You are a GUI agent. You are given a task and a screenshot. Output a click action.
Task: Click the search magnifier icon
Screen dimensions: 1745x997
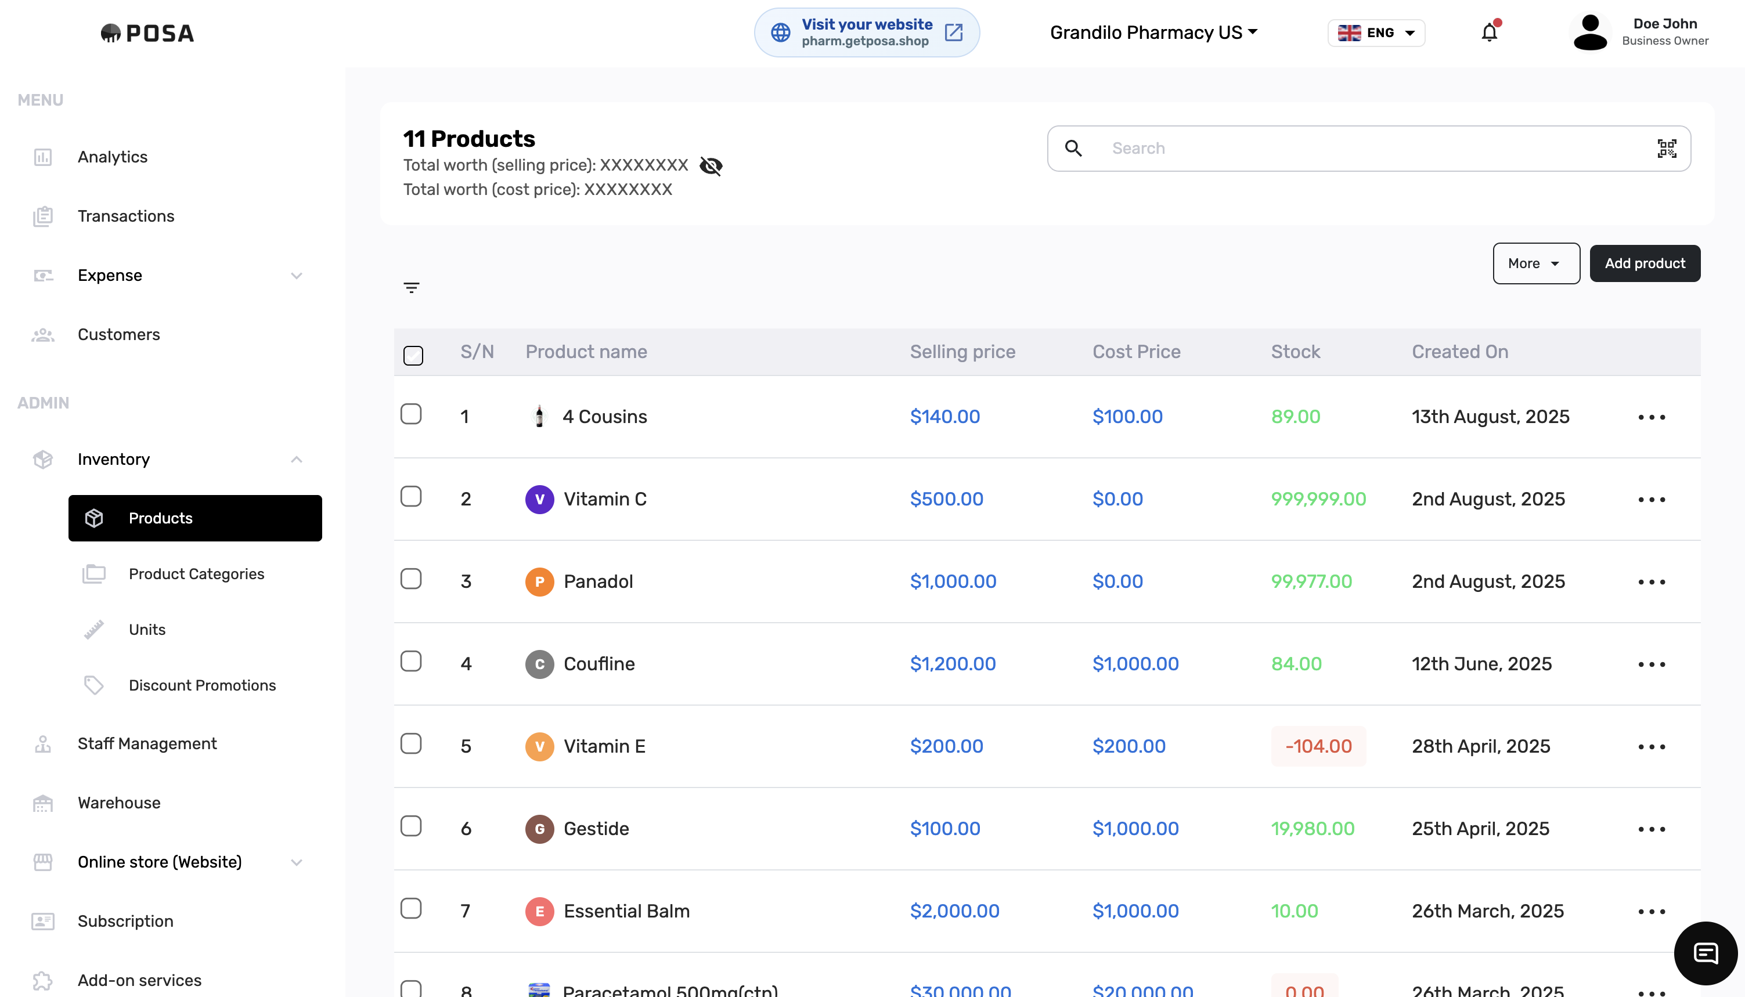click(1073, 149)
